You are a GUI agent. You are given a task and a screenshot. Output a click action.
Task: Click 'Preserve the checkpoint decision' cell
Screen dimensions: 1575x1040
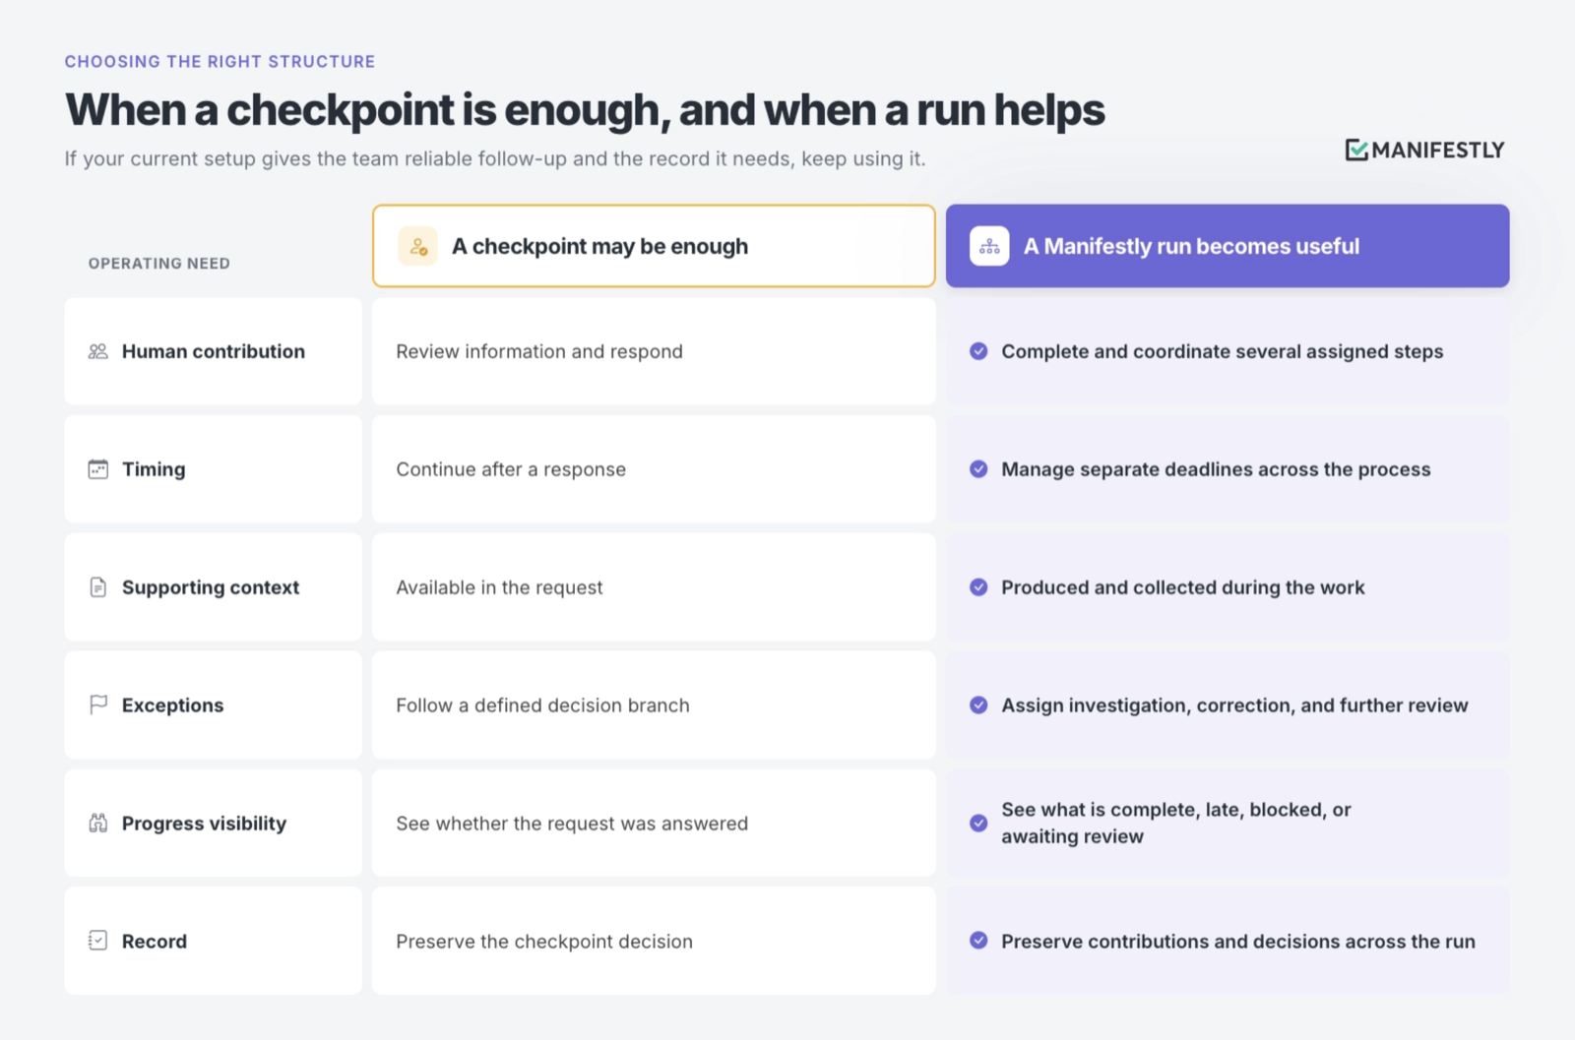coord(654,941)
